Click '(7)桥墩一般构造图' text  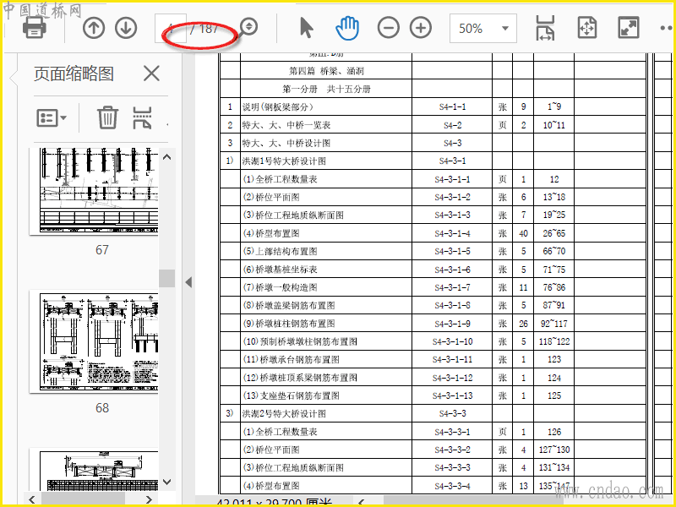(x=280, y=287)
